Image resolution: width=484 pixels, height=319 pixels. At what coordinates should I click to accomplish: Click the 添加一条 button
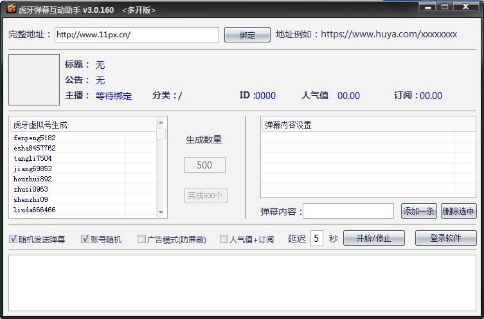tap(419, 211)
